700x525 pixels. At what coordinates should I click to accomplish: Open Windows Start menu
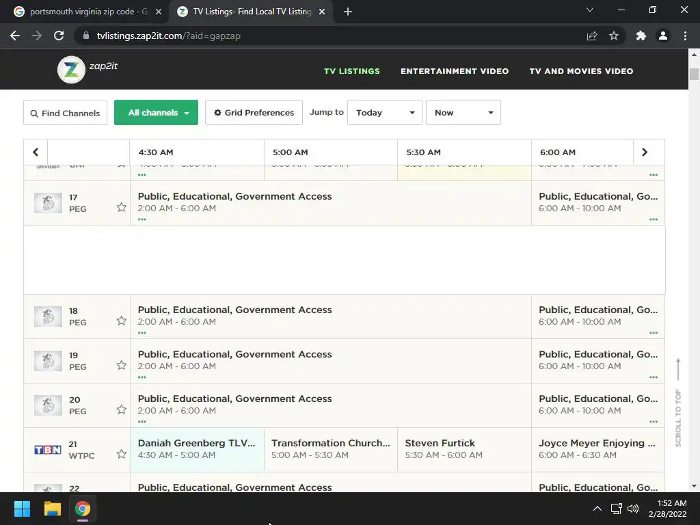click(22, 509)
